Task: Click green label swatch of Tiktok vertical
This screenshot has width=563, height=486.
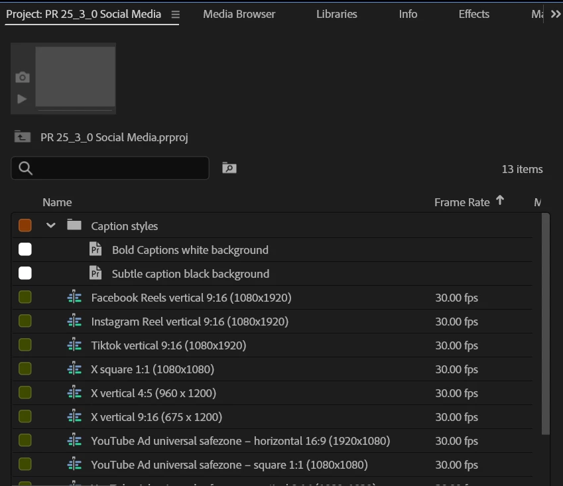Action: (25, 345)
